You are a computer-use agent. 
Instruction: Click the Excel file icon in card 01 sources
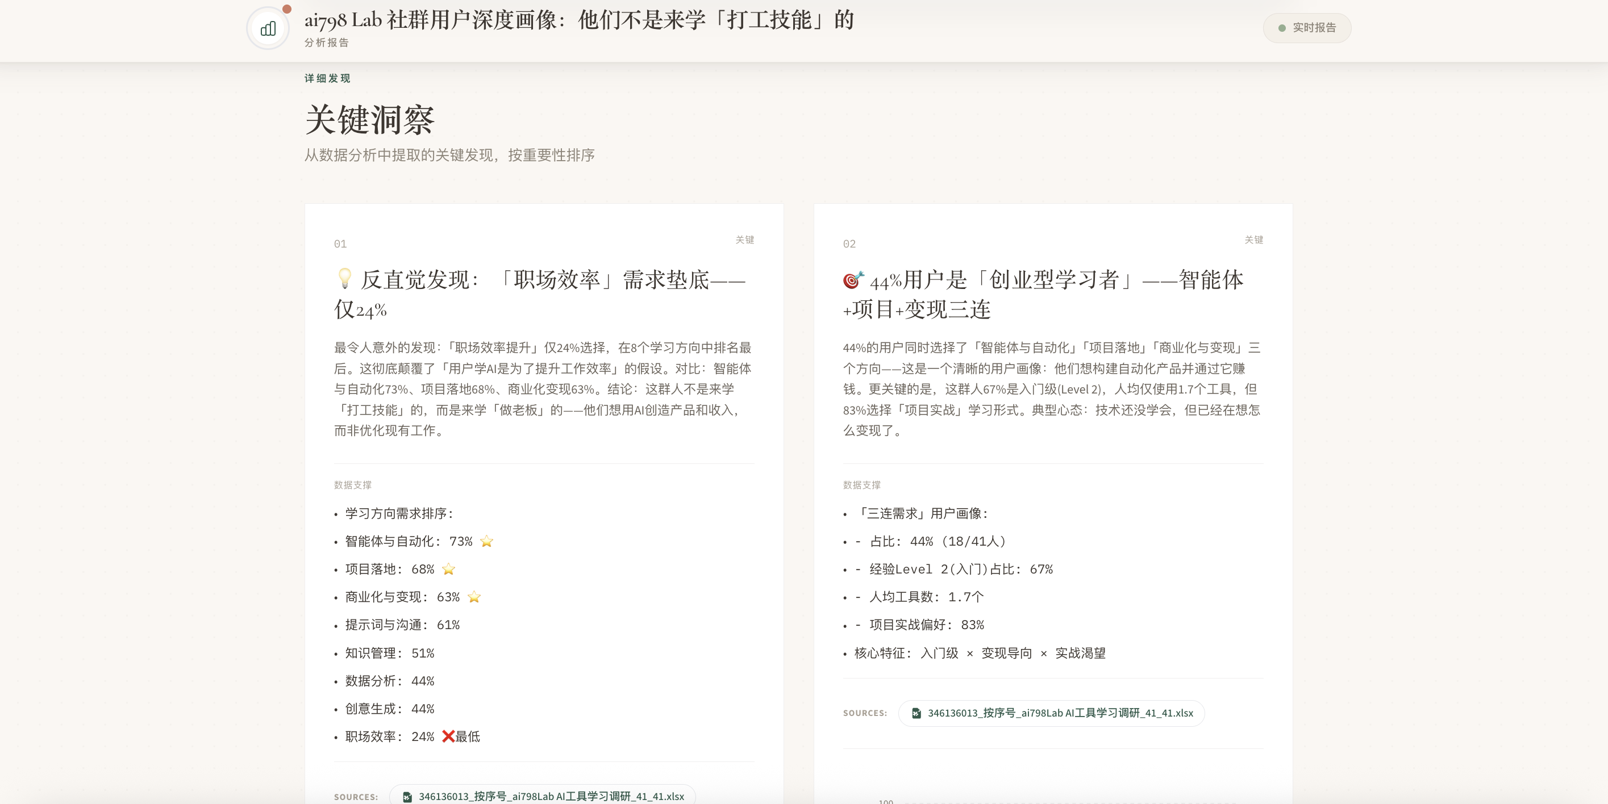pos(407,797)
